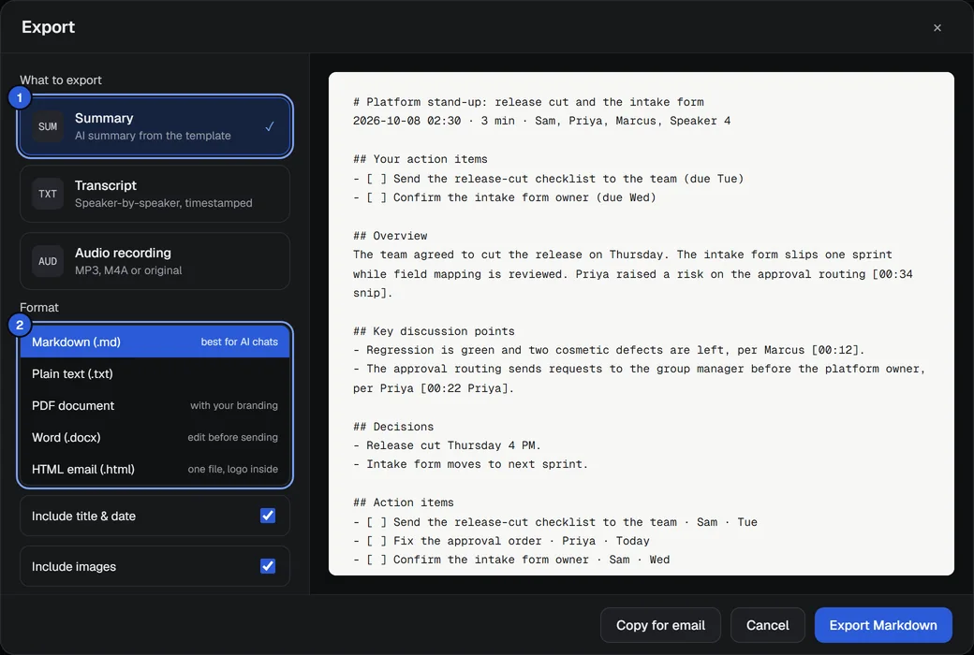Click the Copy for email button
The image size is (974, 655).
(x=660, y=625)
